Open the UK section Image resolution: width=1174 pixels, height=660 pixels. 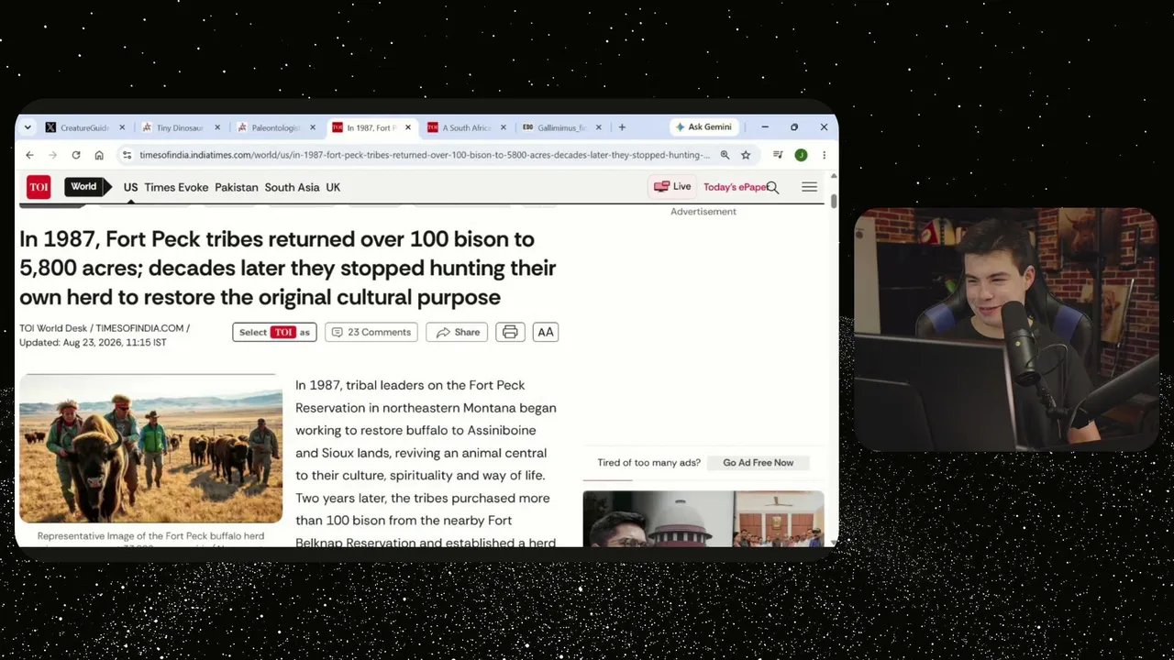pyautogui.click(x=333, y=187)
